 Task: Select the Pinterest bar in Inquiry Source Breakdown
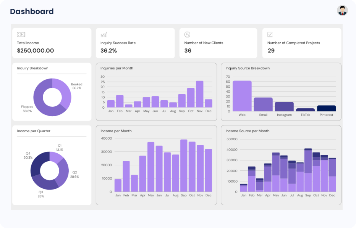pos(326,108)
